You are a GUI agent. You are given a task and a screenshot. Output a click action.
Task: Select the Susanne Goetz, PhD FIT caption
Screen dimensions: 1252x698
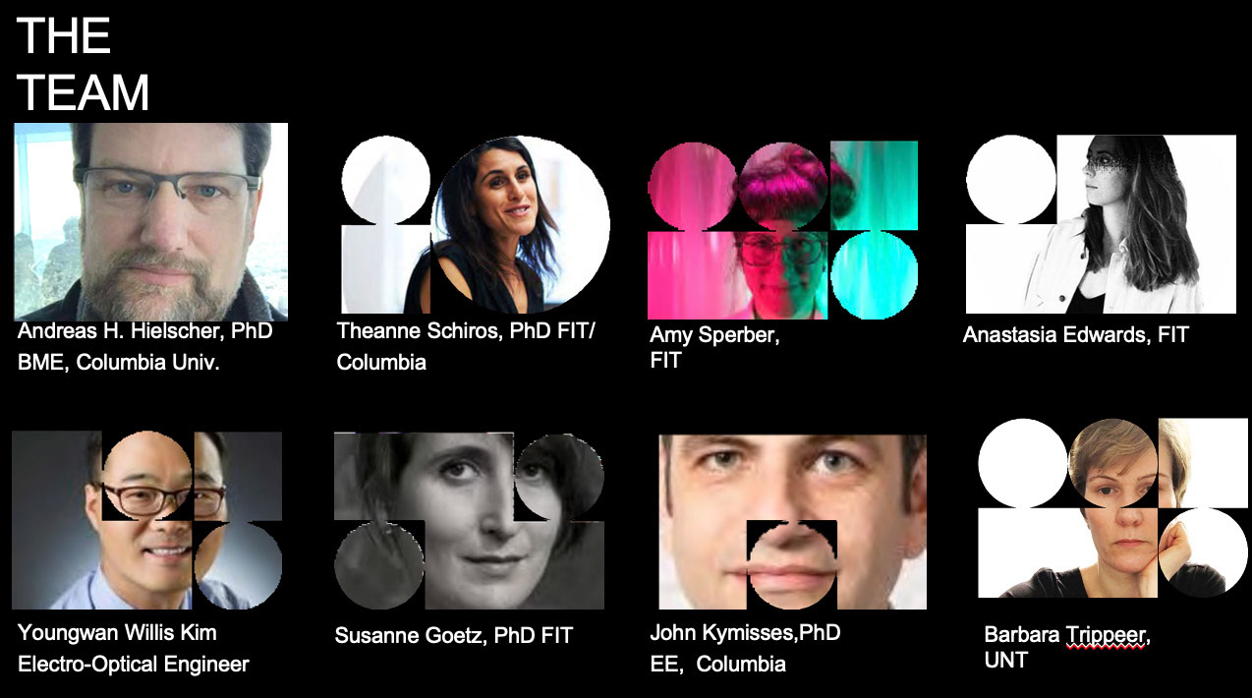(454, 635)
